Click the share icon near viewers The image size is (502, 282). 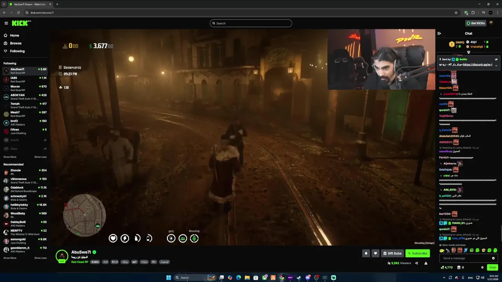pos(417,263)
